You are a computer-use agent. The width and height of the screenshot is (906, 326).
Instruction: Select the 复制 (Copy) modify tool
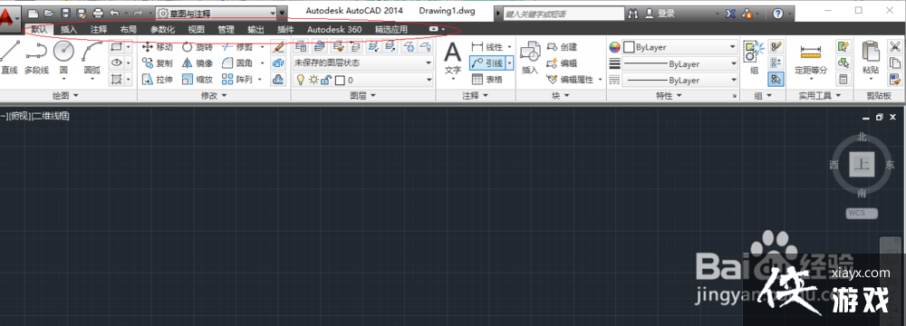coord(157,63)
